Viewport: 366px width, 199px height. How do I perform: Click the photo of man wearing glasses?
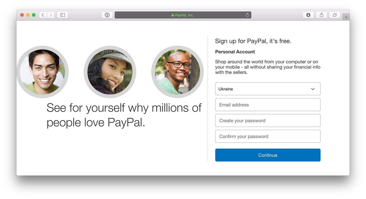click(177, 72)
